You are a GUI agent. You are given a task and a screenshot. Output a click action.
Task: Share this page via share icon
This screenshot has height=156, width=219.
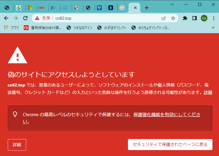click(164, 18)
